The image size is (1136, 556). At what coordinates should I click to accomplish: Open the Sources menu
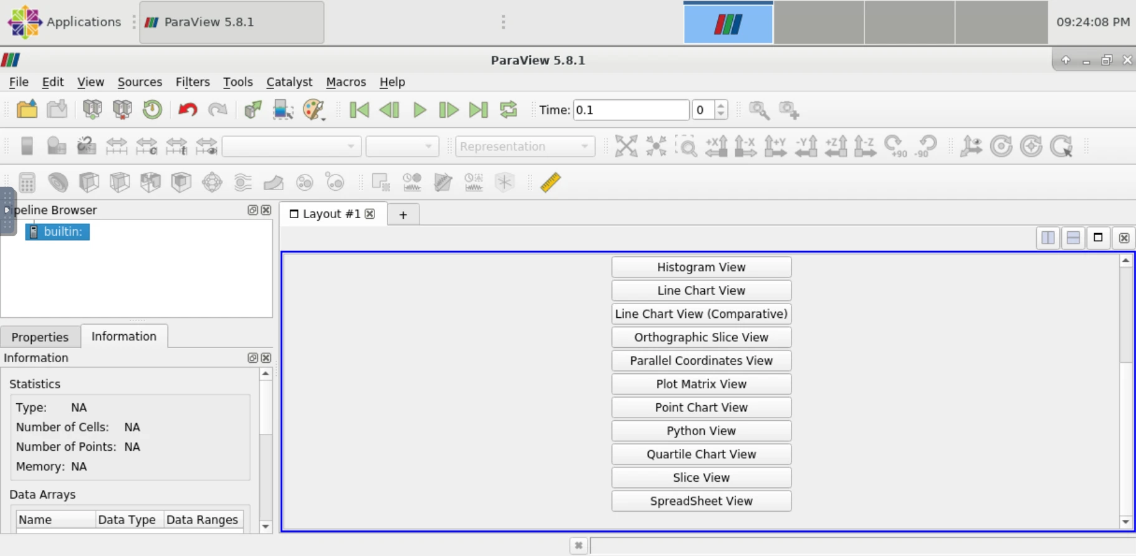coord(140,82)
